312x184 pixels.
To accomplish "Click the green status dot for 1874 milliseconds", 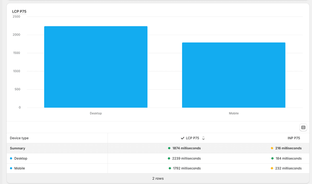I will point(169,149).
